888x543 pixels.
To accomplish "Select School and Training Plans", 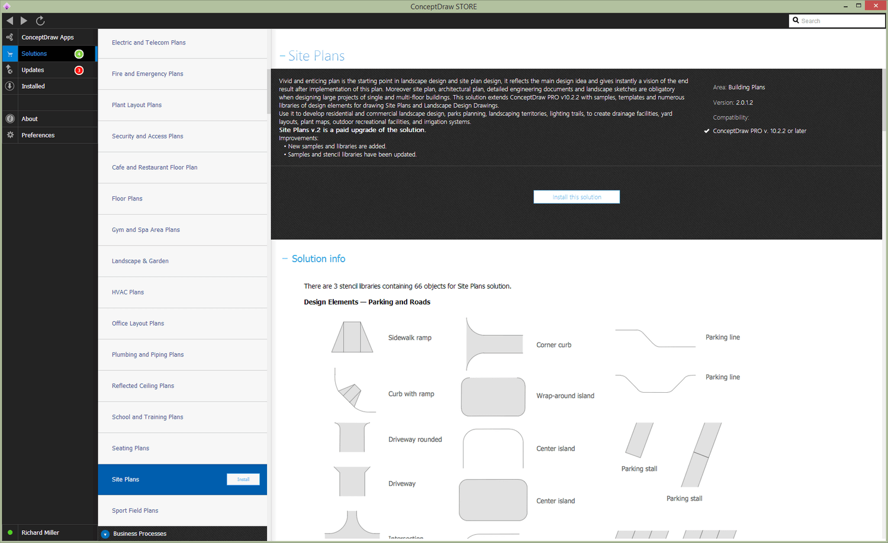I will click(x=182, y=417).
